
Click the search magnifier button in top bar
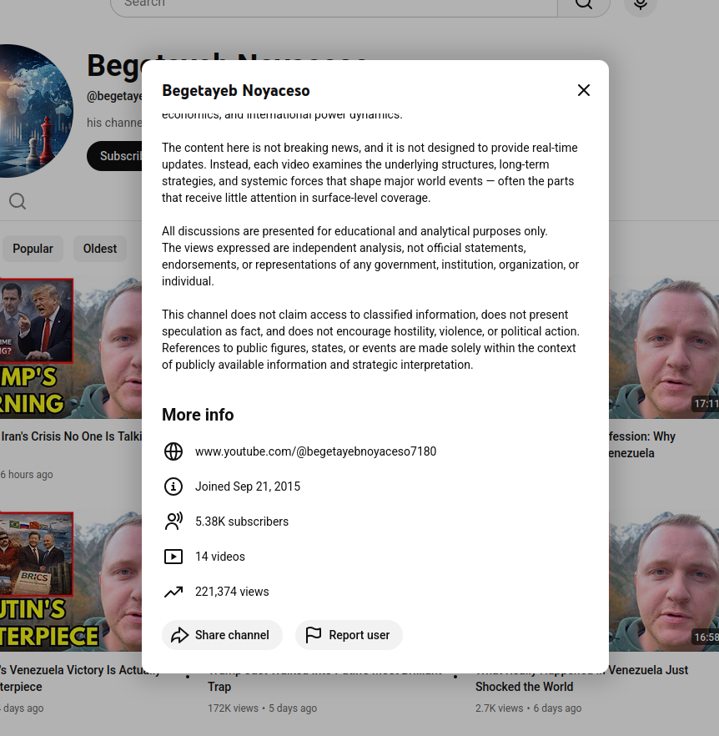click(x=583, y=3)
